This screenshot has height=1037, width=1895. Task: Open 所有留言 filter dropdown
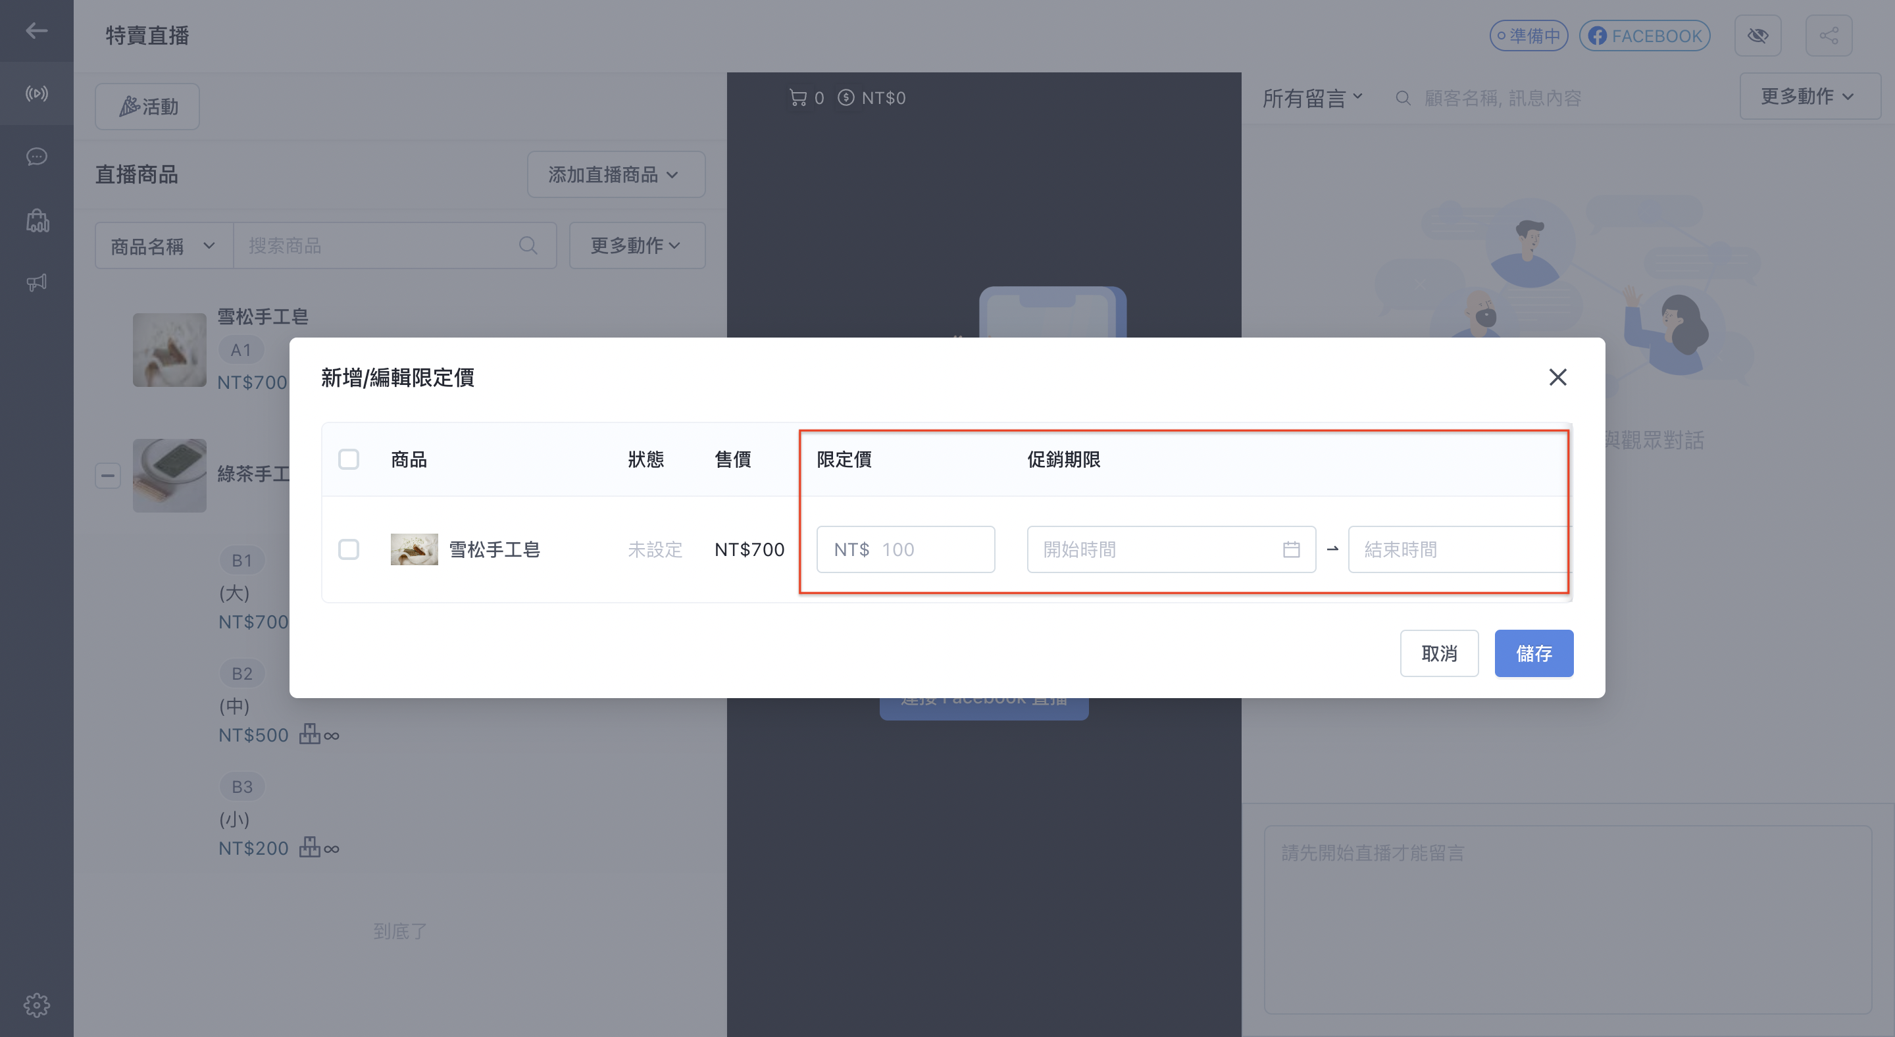(x=1313, y=98)
